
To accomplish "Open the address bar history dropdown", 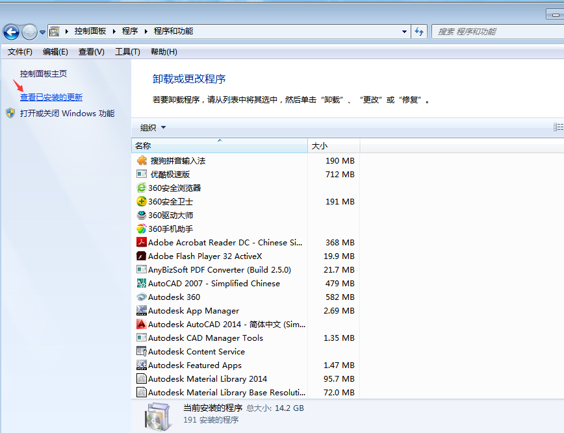I will point(404,32).
